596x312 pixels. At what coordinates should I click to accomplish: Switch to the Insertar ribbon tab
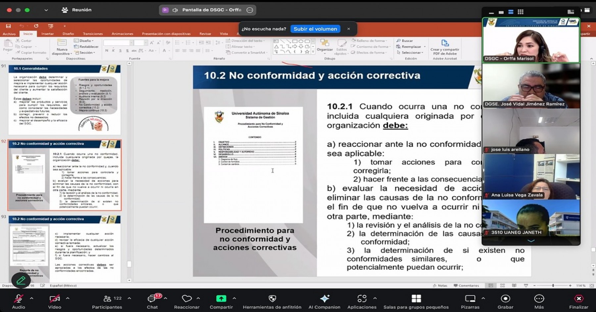pos(47,33)
